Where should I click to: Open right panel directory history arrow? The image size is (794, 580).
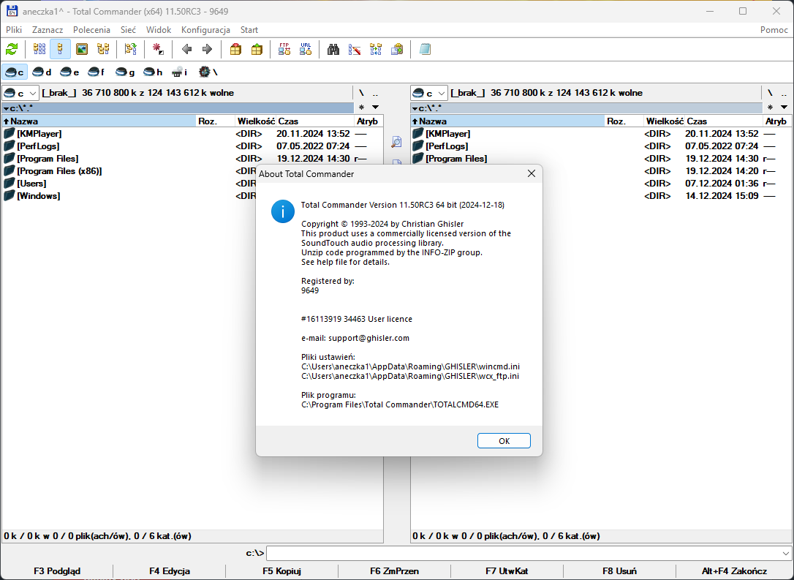784,108
